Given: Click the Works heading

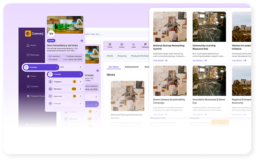Looking at the screenshot, I should tap(111, 75).
